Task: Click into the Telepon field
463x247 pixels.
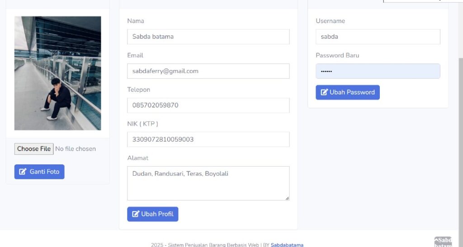Action: 208,105
